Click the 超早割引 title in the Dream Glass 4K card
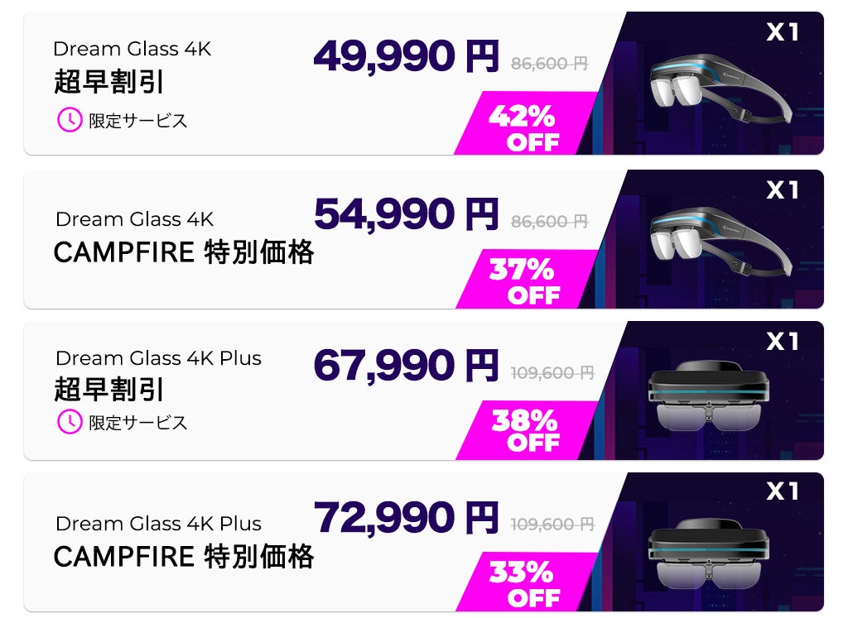 [x=108, y=83]
